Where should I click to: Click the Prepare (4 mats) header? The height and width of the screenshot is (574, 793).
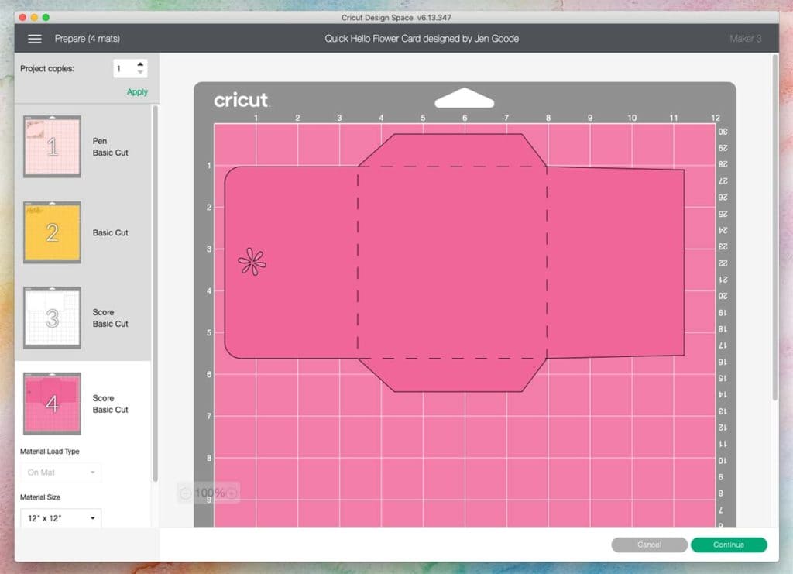[88, 38]
